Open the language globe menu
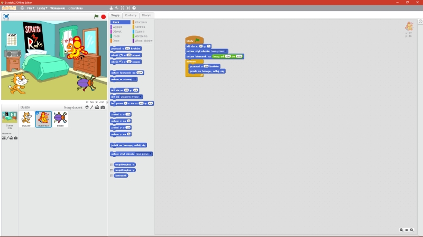The image size is (423, 237). [x=22, y=8]
